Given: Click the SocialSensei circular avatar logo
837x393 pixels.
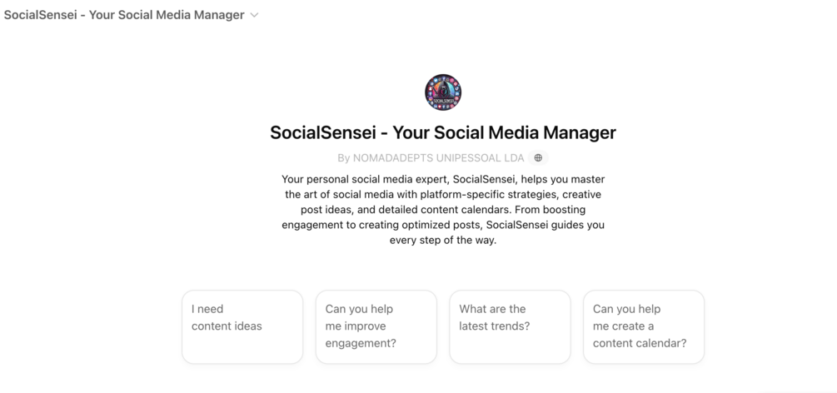Looking at the screenshot, I should 443,92.
